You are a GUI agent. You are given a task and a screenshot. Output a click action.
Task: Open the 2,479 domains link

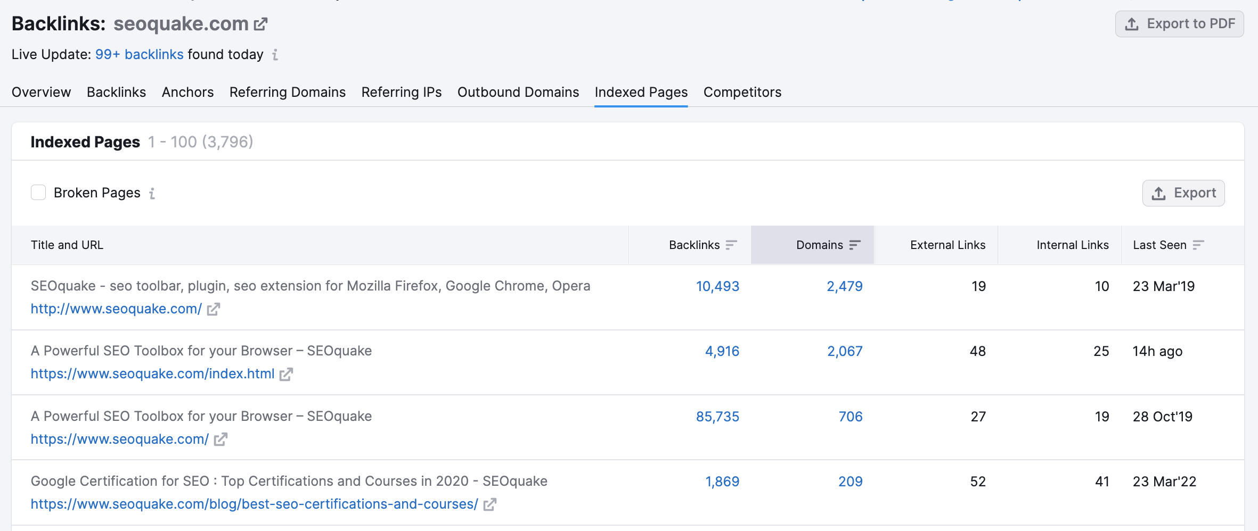(844, 286)
